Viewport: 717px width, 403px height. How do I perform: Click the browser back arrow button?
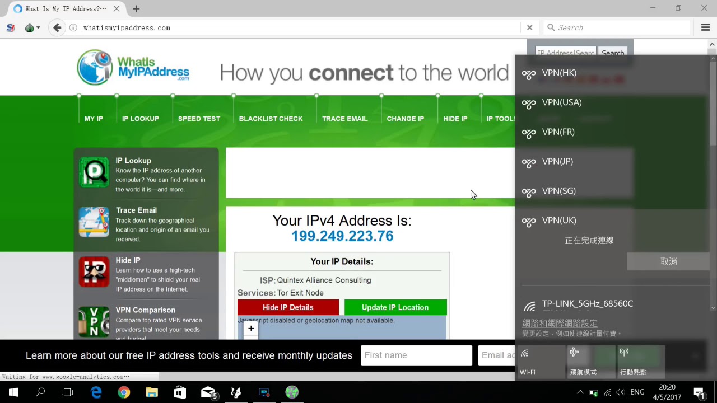57,27
